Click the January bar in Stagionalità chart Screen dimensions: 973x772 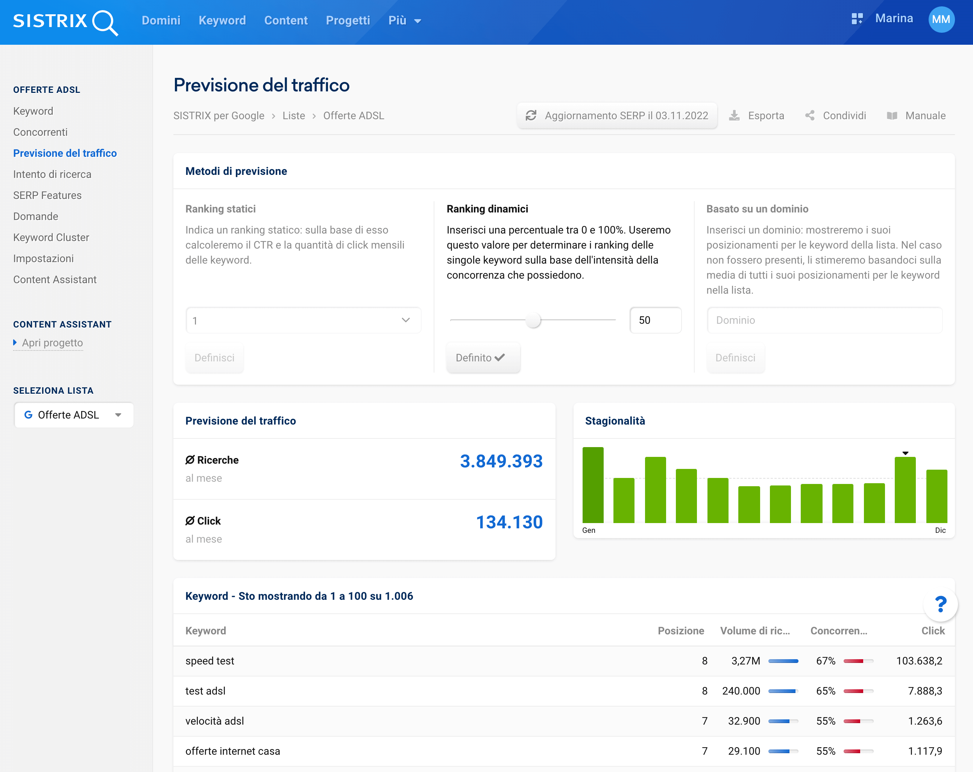coord(592,485)
